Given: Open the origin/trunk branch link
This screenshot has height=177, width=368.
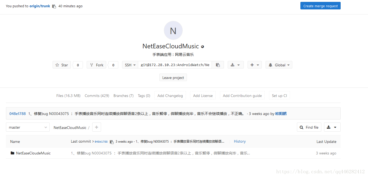Looking at the screenshot, I should pyautogui.click(x=40, y=6).
